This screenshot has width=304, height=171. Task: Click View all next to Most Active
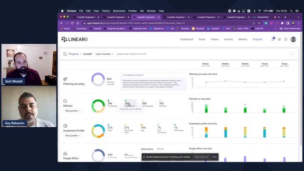point(160,149)
